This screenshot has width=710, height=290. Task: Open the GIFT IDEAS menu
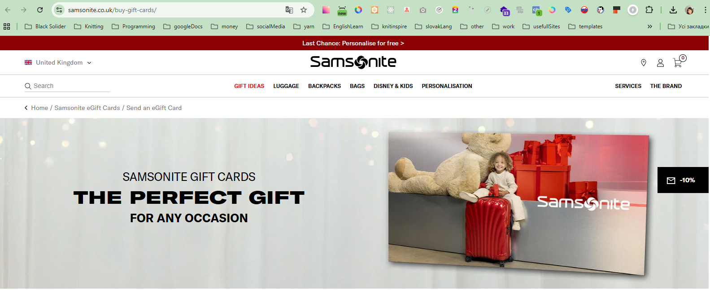pos(249,86)
